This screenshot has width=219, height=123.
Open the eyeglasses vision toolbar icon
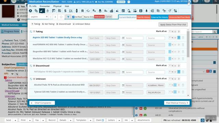(x=88, y=11)
